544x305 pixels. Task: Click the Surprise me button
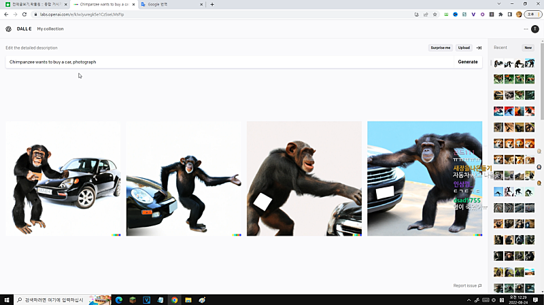tap(440, 48)
